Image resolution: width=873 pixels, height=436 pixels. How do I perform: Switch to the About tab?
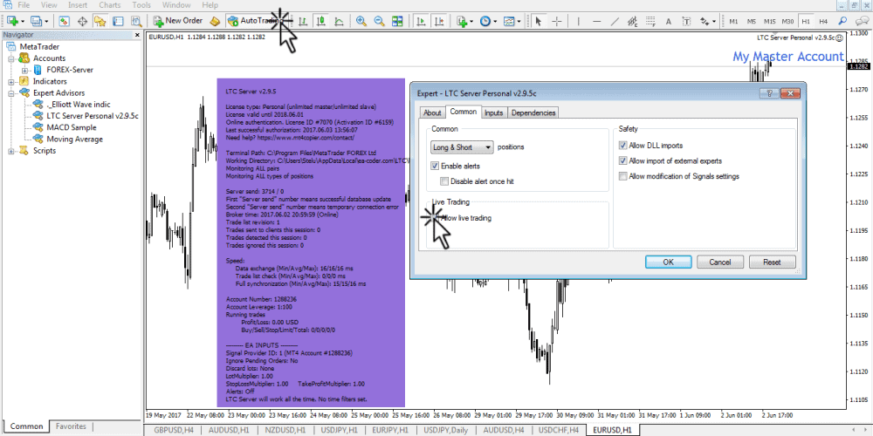432,112
